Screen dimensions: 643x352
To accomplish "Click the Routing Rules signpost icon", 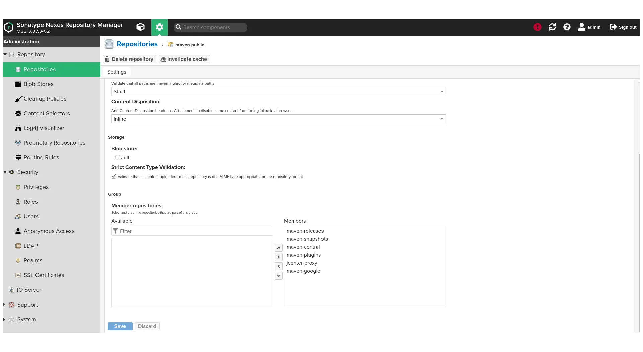I will (18, 158).
